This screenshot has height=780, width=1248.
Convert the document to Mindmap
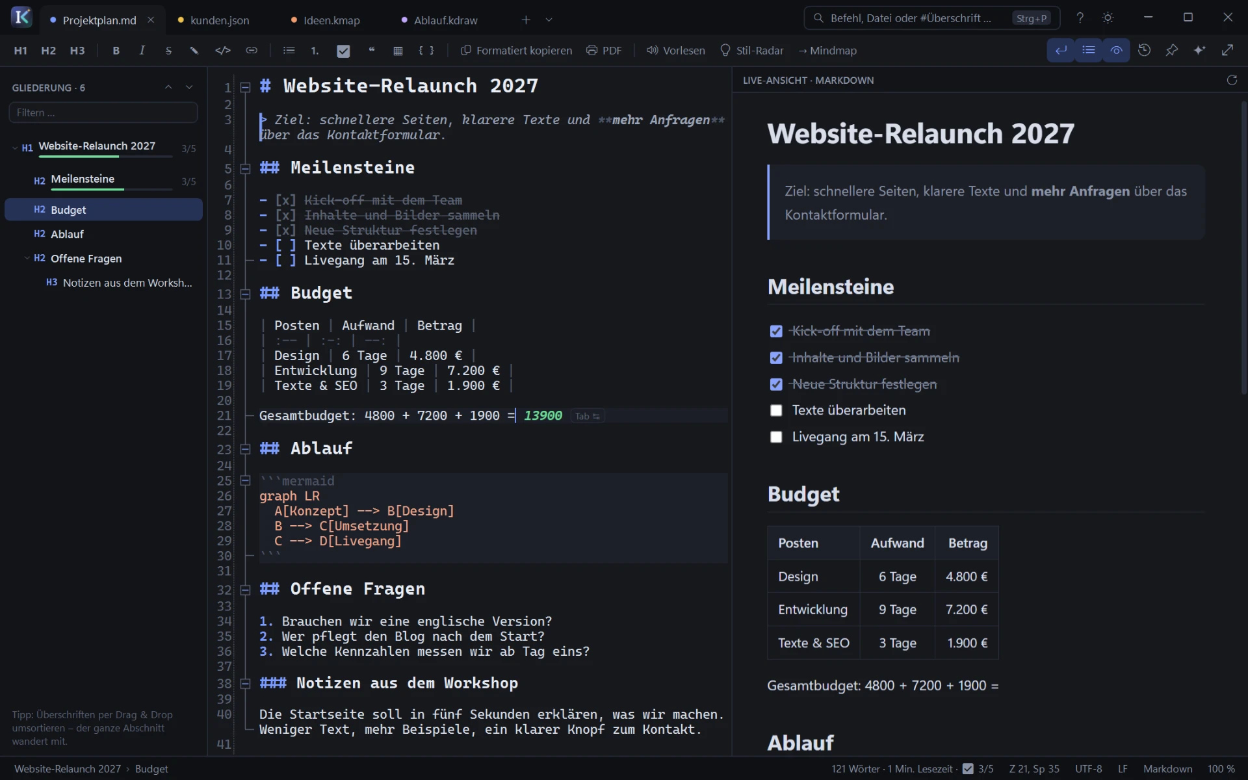827,51
